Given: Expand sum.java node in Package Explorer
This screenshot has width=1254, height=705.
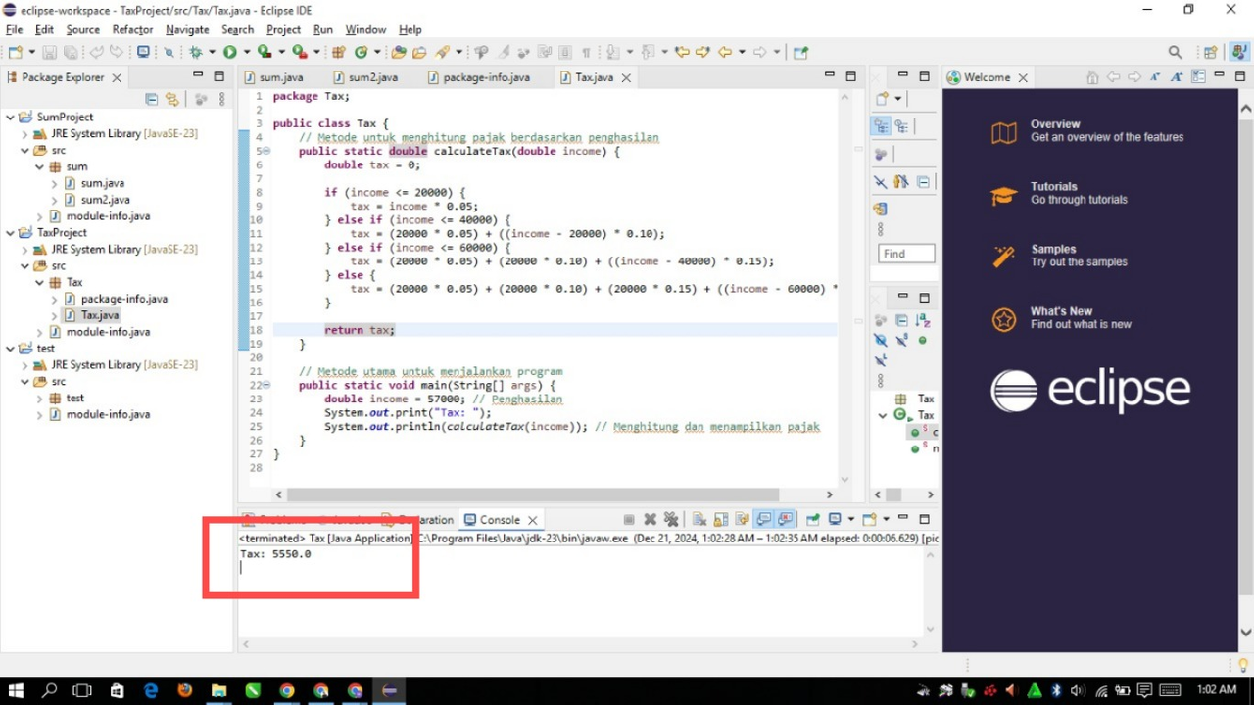Looking at the screenshot, I should click(55, 183).
